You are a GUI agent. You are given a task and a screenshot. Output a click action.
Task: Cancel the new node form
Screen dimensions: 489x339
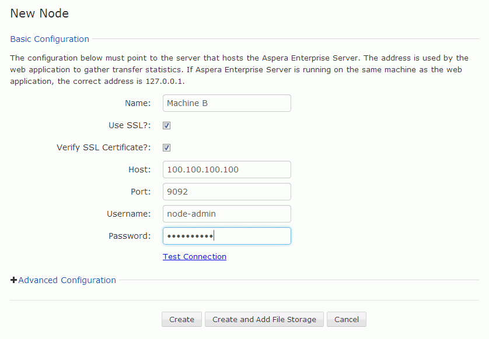click(347, 319)
